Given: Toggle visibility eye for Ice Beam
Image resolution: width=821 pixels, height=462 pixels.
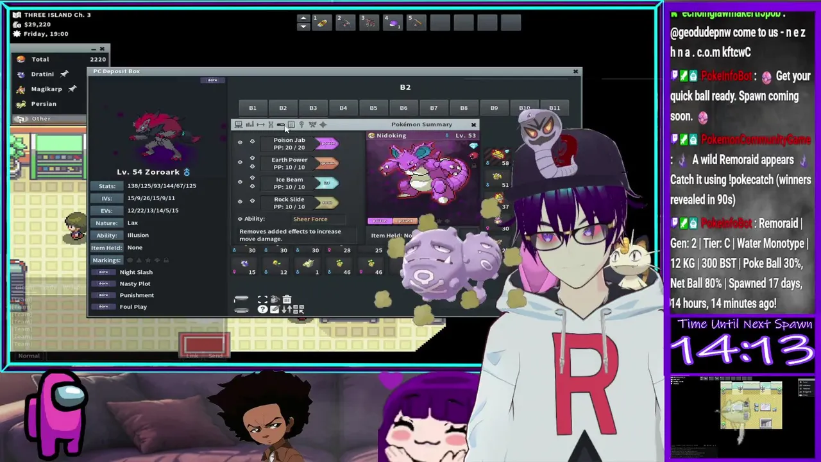Looking at the screenshot, I should (x=240, y=182).
